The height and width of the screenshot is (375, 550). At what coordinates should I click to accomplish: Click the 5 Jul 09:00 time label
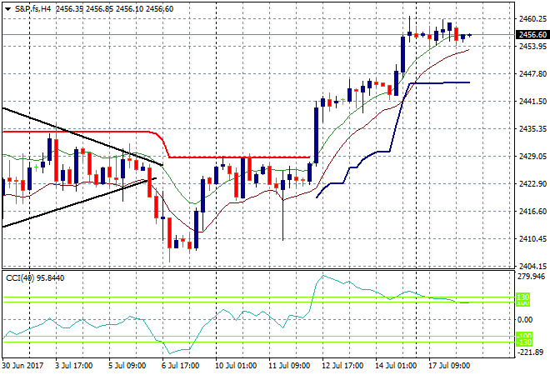coord(127,366)
